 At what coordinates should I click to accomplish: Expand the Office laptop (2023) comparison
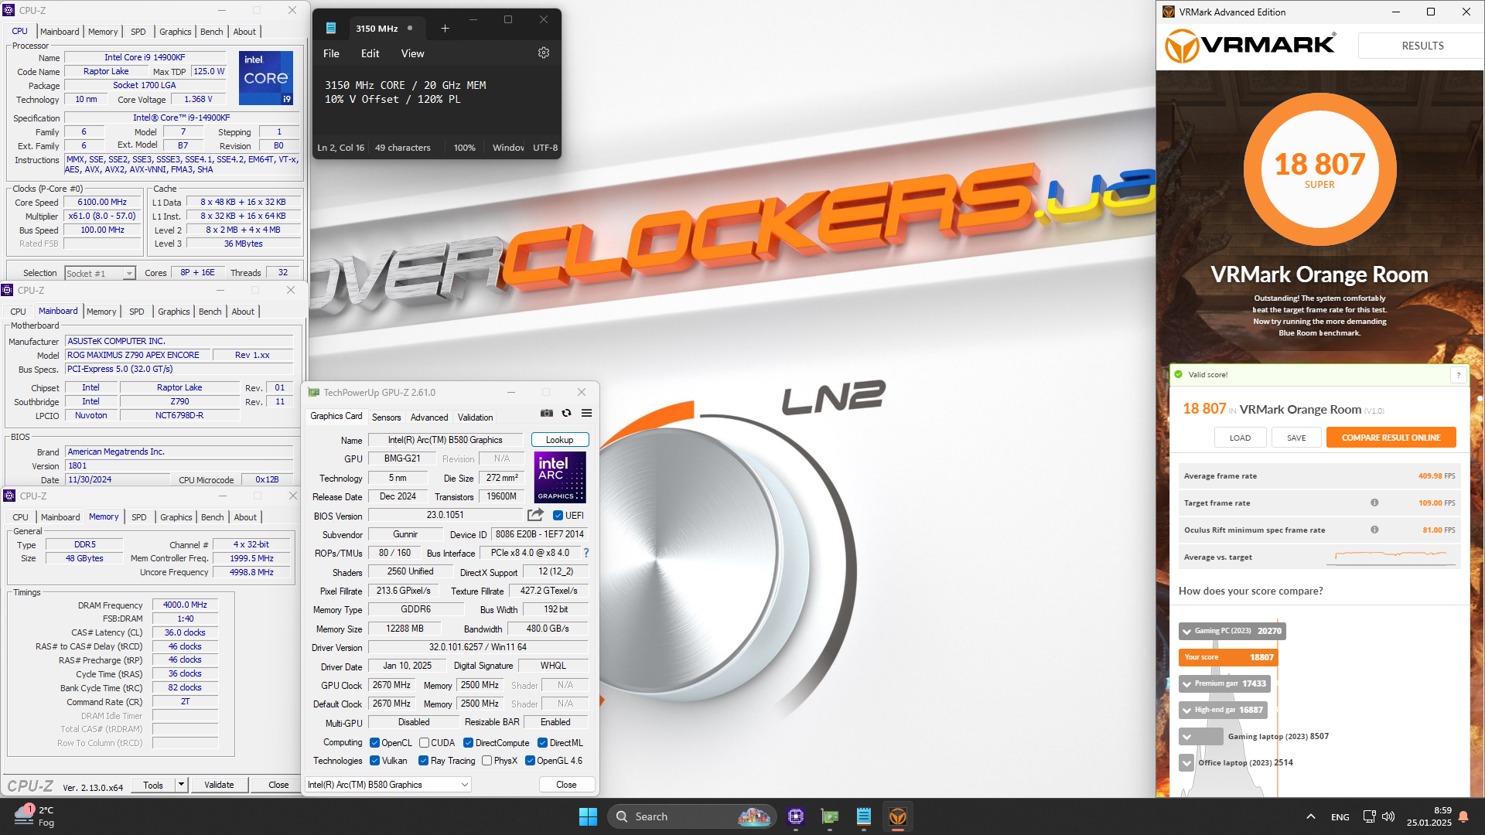pos(1186,763)
